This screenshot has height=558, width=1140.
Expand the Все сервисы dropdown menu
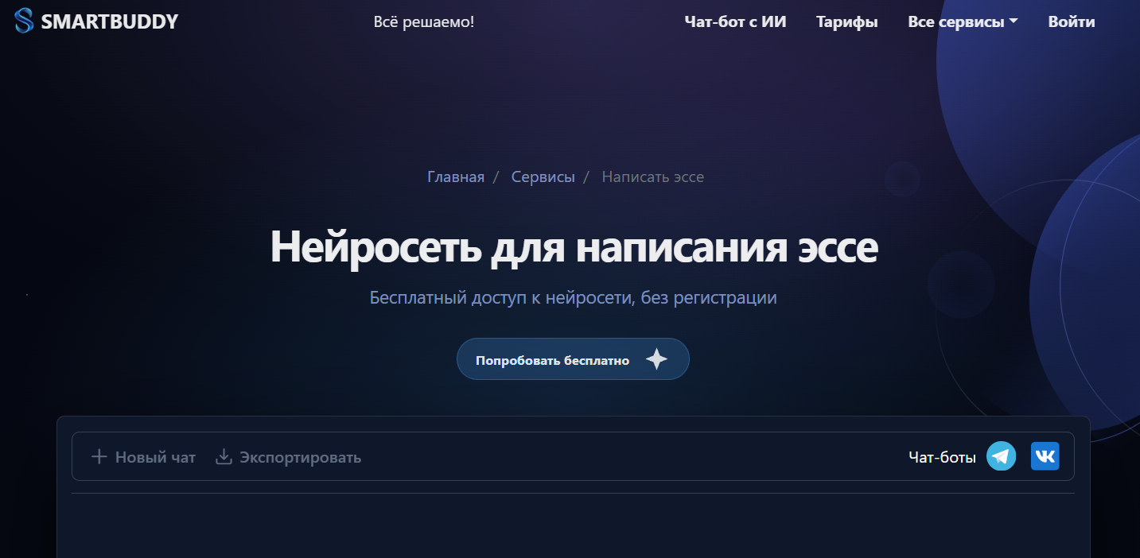(x=963, y=22)
